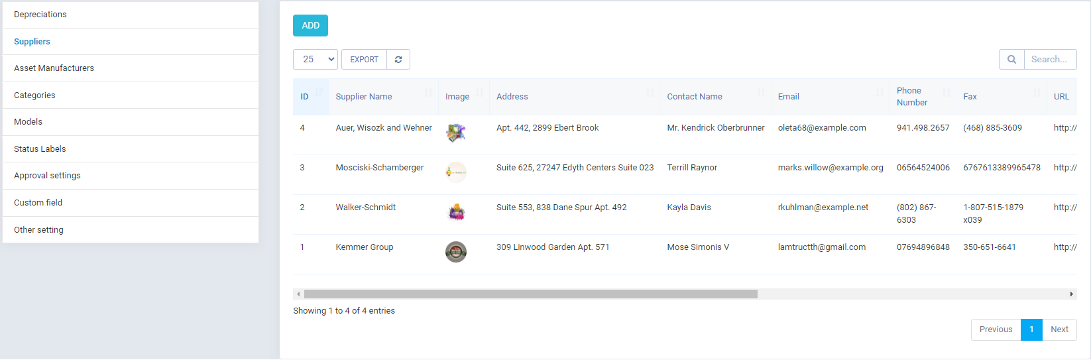
Task: Sort by the Address column header
Action: coord(512,97)
